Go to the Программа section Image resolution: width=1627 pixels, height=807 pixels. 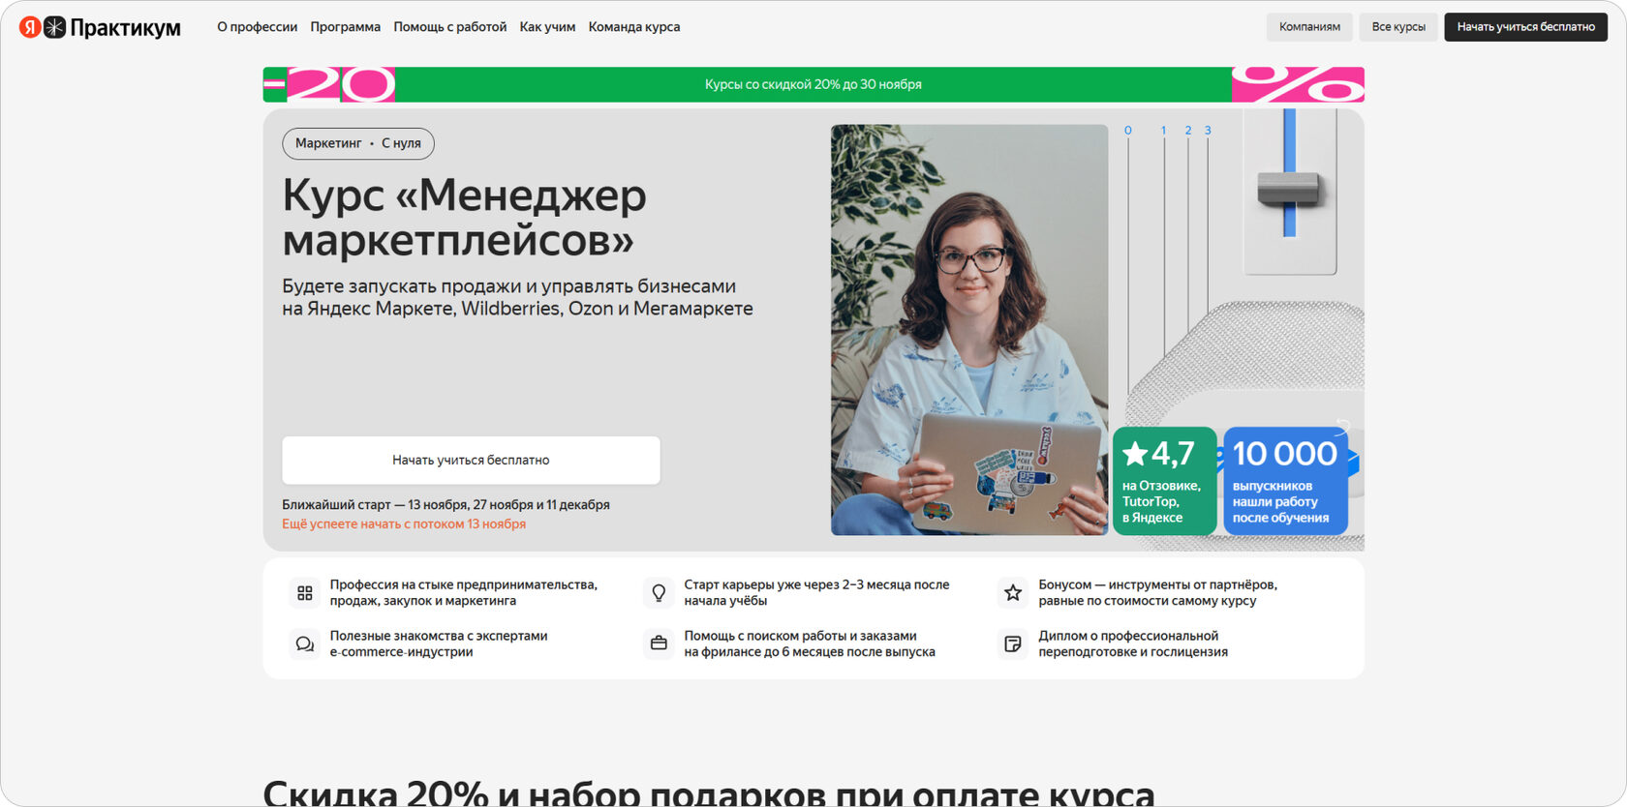point(345,27)
